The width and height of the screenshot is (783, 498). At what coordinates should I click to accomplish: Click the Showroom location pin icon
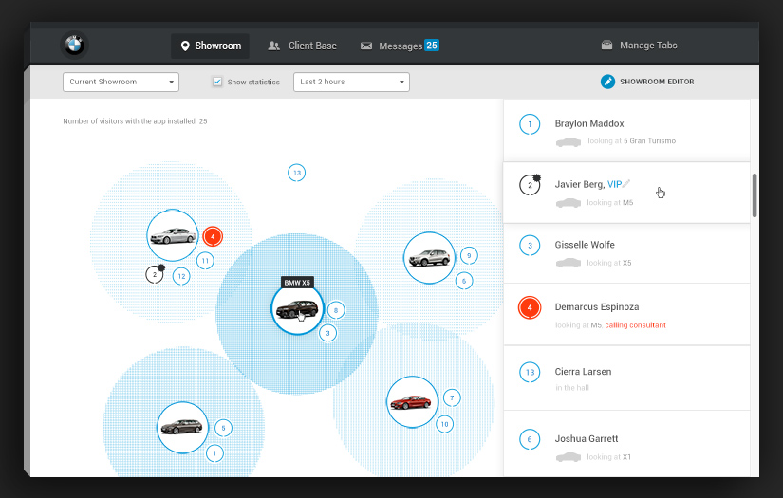coord(185,46)
